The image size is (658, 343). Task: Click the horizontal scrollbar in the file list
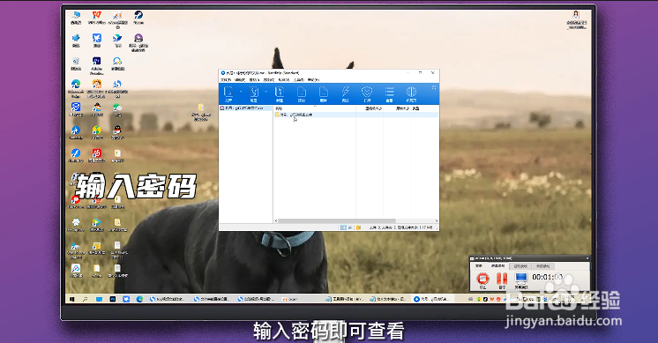[337, 220]
